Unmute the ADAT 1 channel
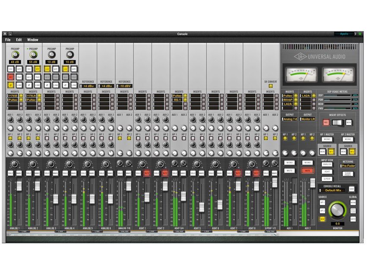The image size is (367, 275). pos(147,173)
